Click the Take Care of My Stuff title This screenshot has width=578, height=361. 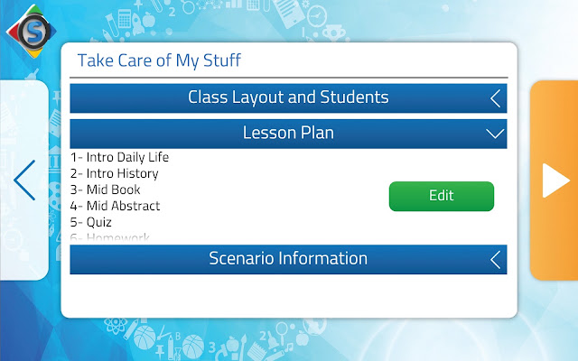[x=159, y=60]
